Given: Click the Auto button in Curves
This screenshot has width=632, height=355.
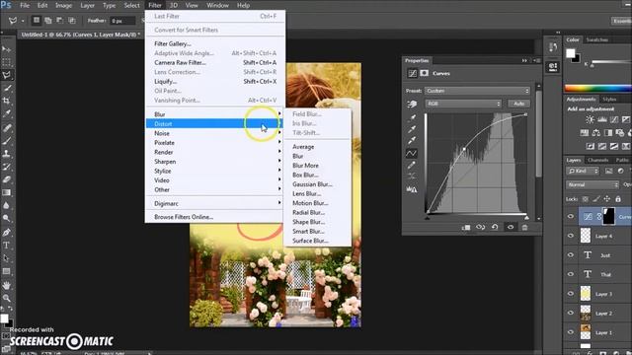Looking at the screenshot, I should point(519,104).
